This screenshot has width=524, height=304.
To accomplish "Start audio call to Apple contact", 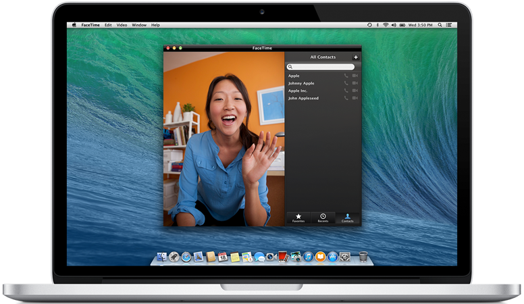I will click(x=346, y=76).
